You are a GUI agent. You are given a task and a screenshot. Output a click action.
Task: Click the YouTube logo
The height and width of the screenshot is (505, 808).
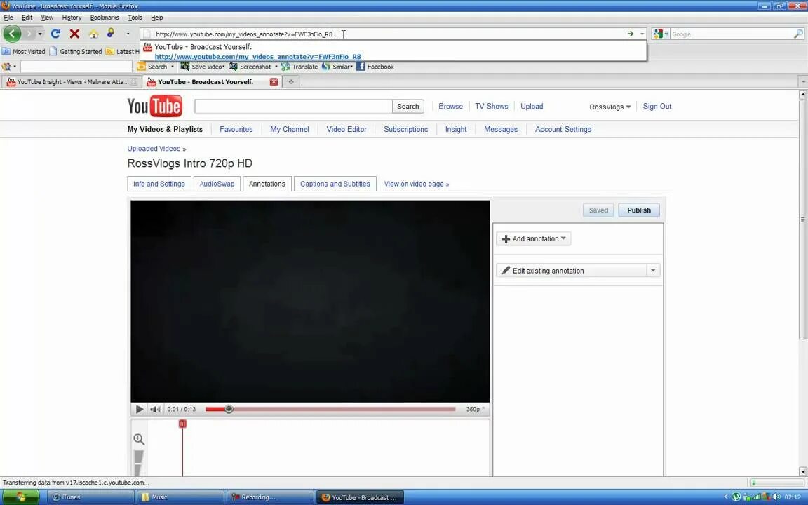154,106
